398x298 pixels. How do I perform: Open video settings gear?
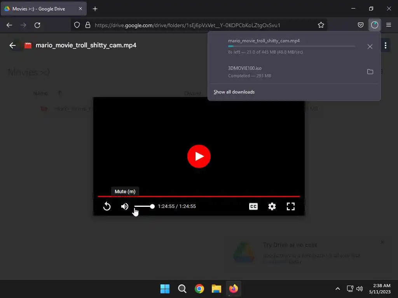[x=272, y=206]
